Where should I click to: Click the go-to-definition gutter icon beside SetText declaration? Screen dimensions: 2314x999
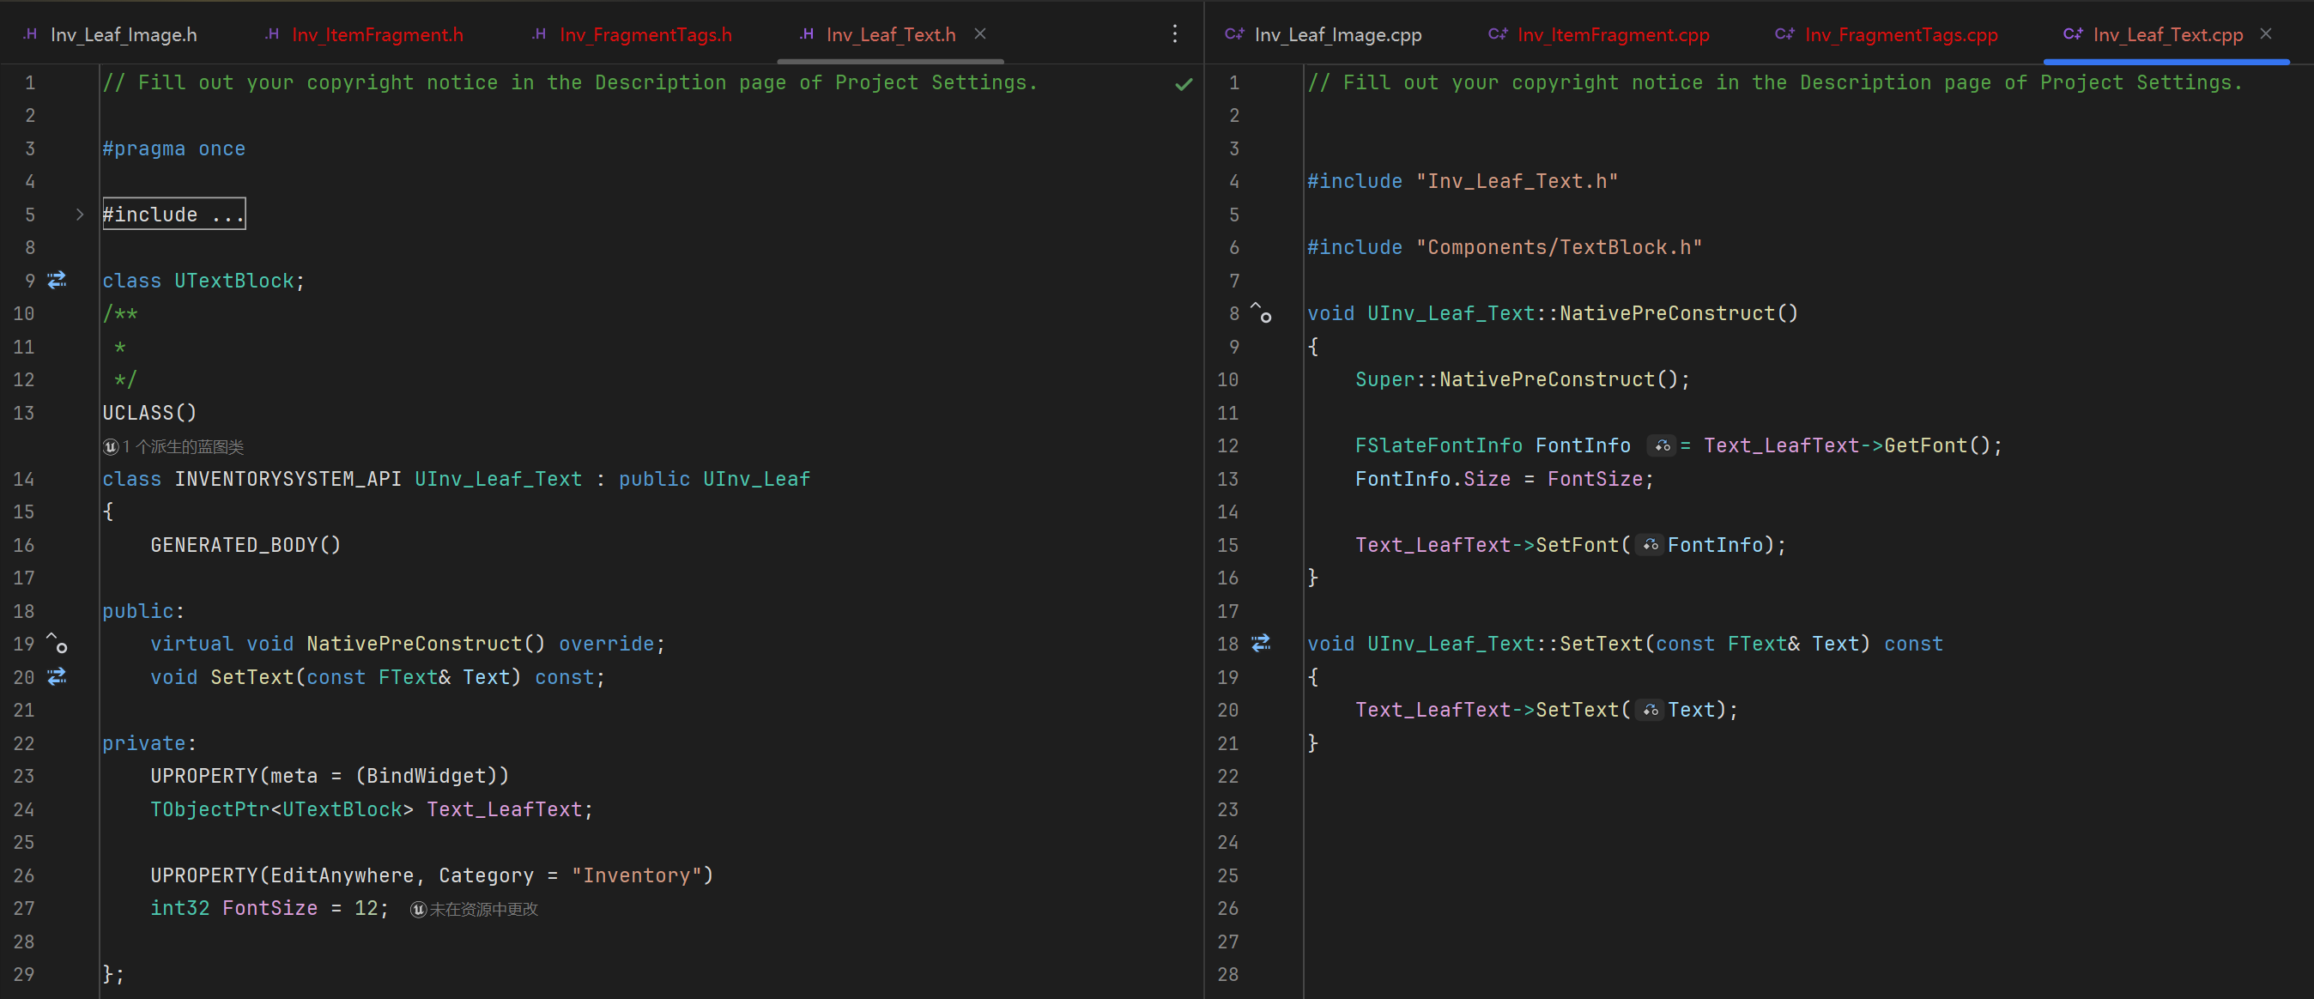(57, 676)
